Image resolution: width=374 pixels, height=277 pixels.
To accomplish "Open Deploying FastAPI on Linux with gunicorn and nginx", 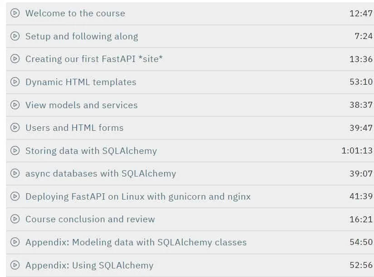I will point(138,197).
